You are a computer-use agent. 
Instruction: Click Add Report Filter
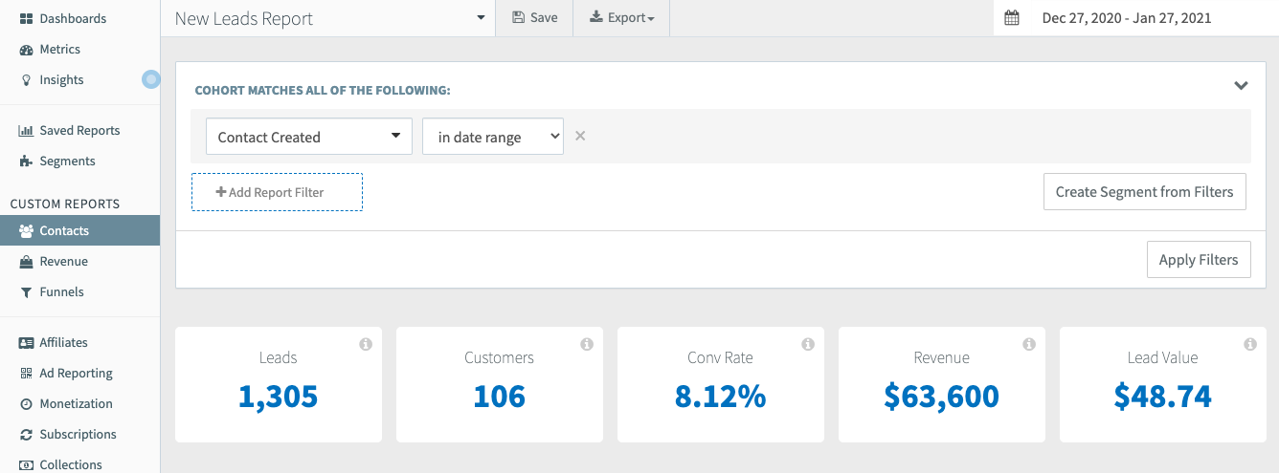coord(277,192)
